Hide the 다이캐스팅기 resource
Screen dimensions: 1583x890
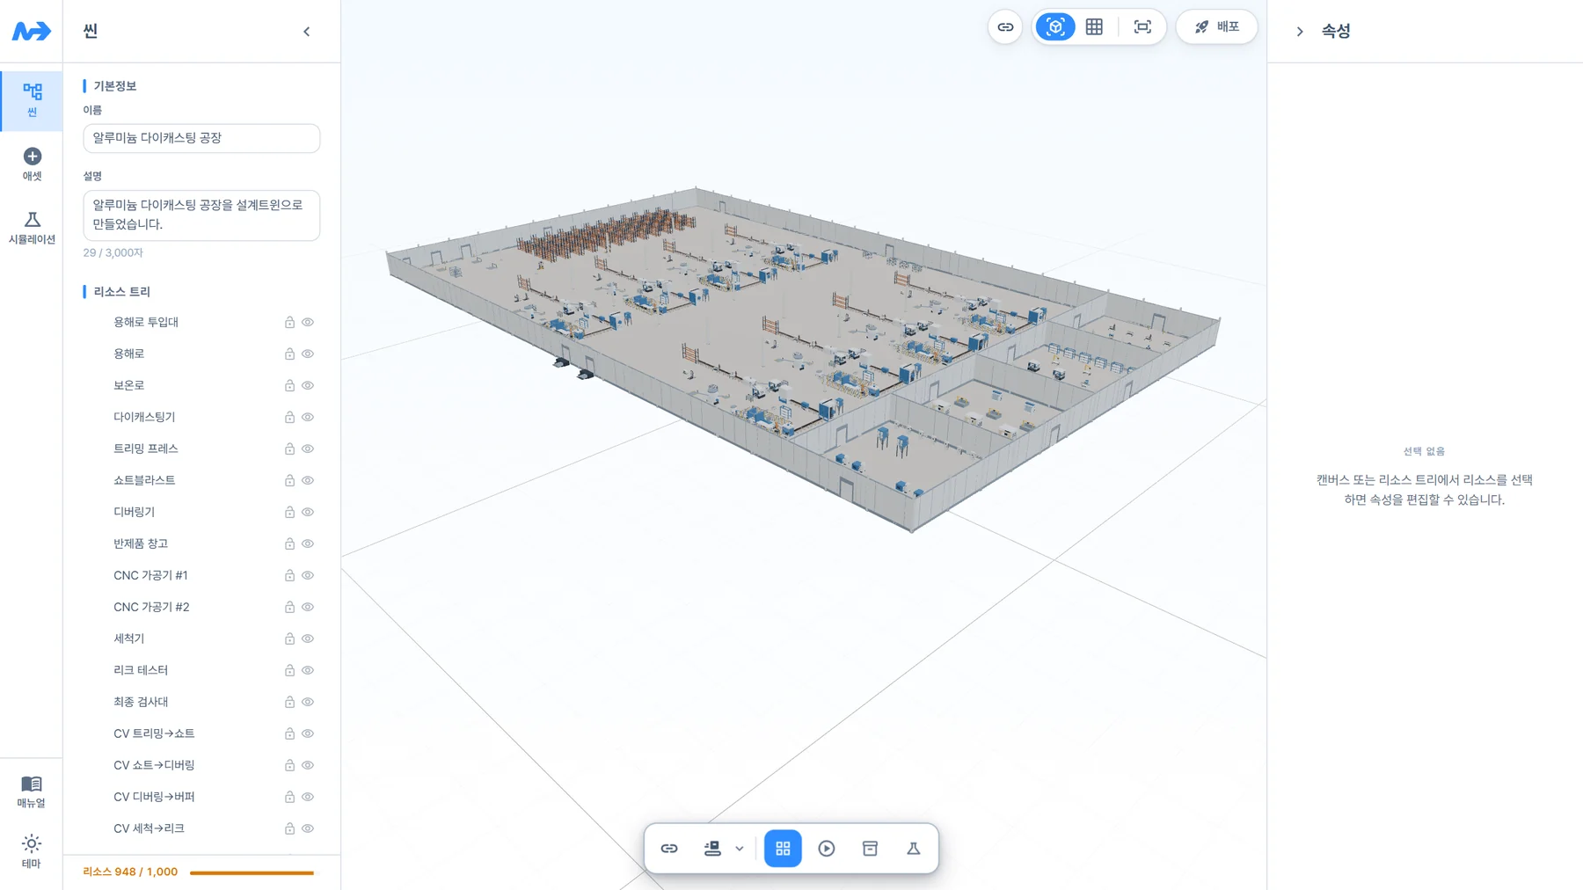(x=308, y=418)
